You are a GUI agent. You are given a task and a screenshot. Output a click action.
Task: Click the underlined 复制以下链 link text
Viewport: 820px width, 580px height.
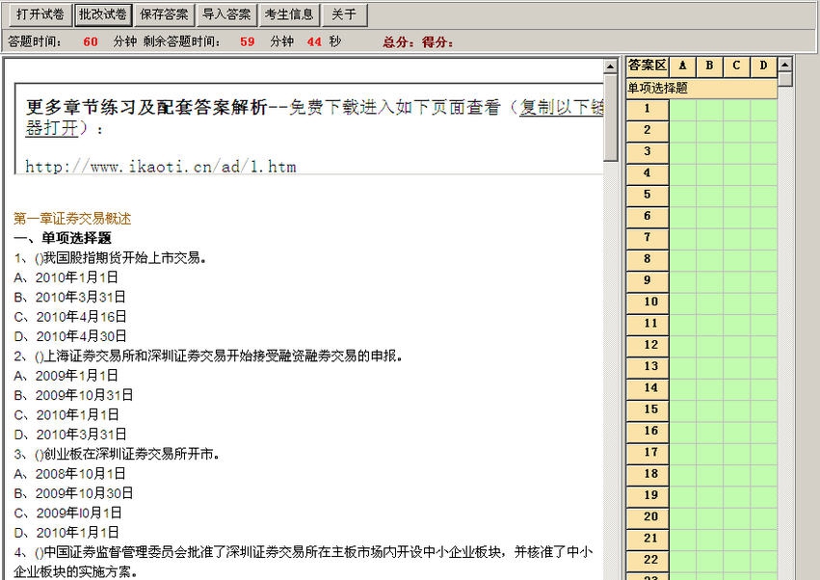(561, 107)
